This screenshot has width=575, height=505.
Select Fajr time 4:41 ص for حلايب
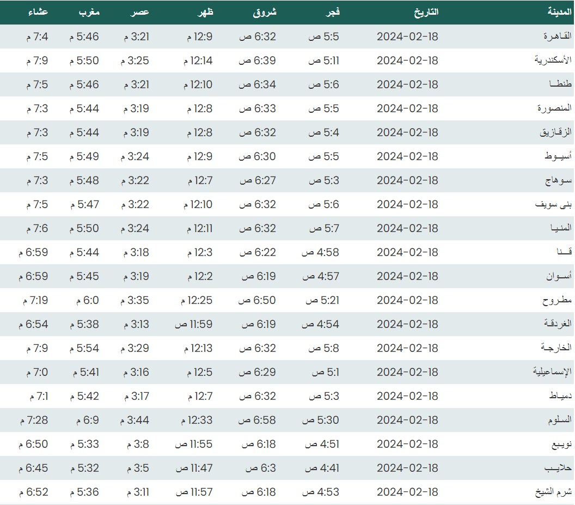tap(321, 468)
